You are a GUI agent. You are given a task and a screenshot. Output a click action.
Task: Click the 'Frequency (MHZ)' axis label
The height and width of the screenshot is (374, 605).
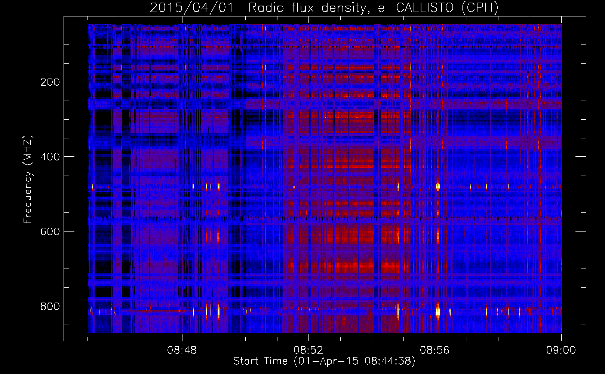click(28, 179)
